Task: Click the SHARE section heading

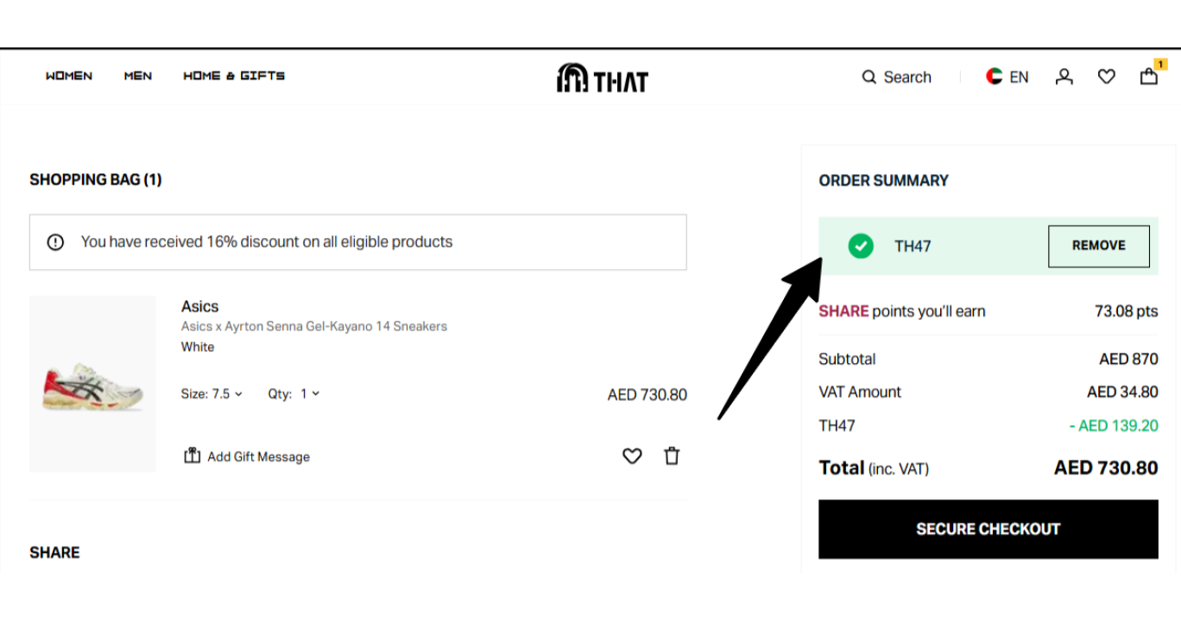Action: pyautogui.click(x=54, y=553)
